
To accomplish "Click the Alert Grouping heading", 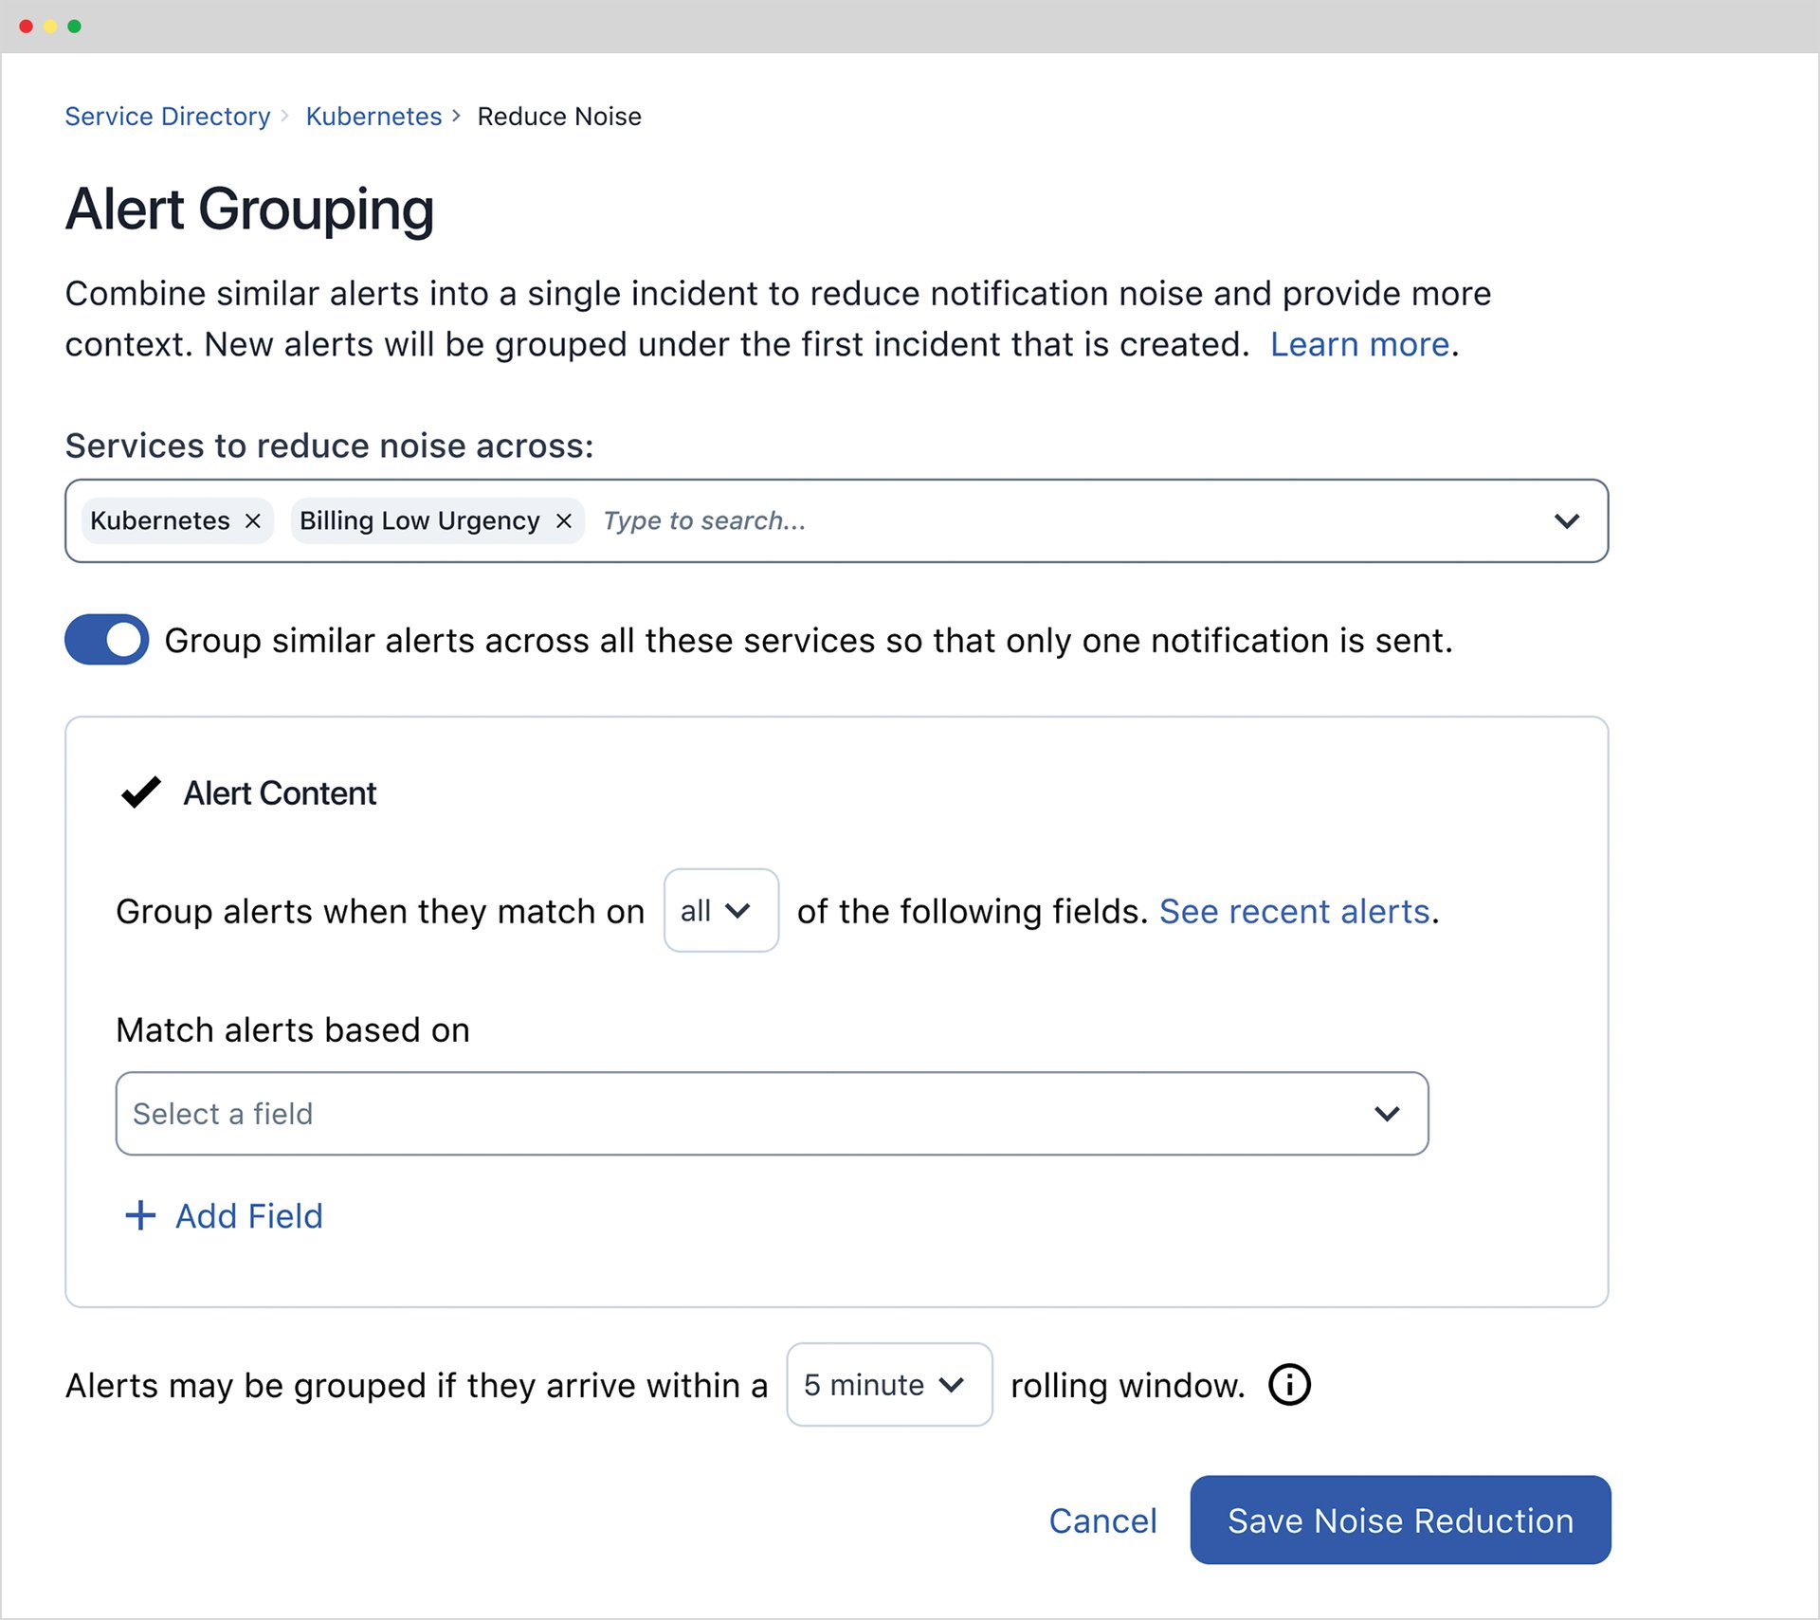I will [249, 209].
